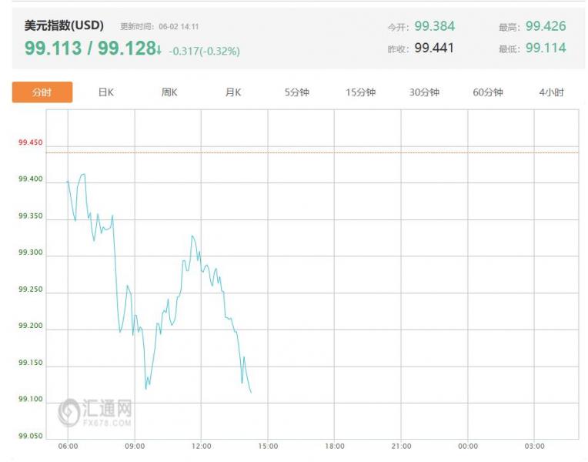
Task: Click the 最高 value 99.426
Action: (x=545, y=26)
